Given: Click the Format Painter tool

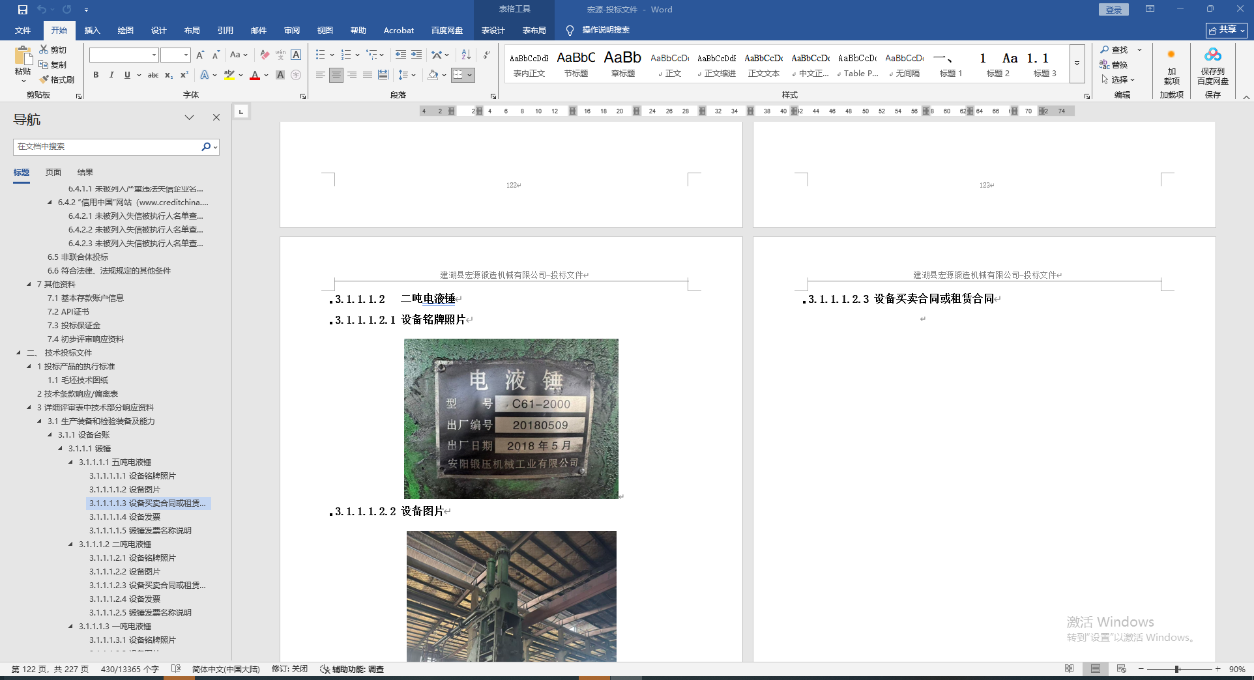Looking at the screenshot, I should [x=57, y=79].
